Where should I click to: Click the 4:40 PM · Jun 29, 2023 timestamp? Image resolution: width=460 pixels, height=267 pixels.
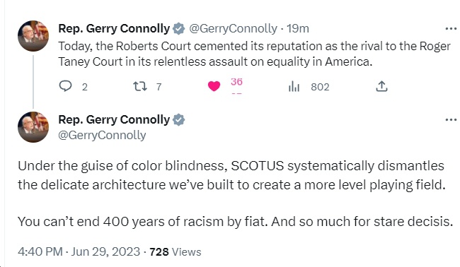click(x=79, y=251)
